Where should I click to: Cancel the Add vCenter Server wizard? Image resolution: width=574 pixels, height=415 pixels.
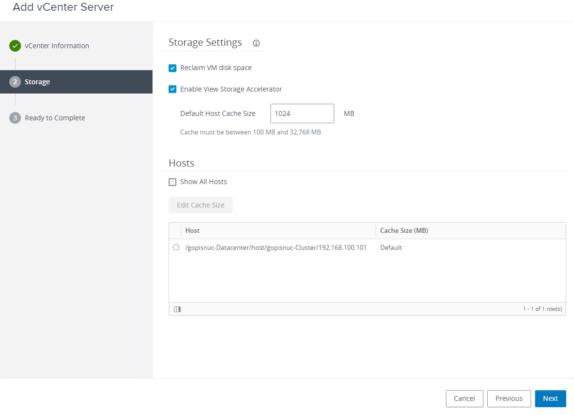point(464,398)
